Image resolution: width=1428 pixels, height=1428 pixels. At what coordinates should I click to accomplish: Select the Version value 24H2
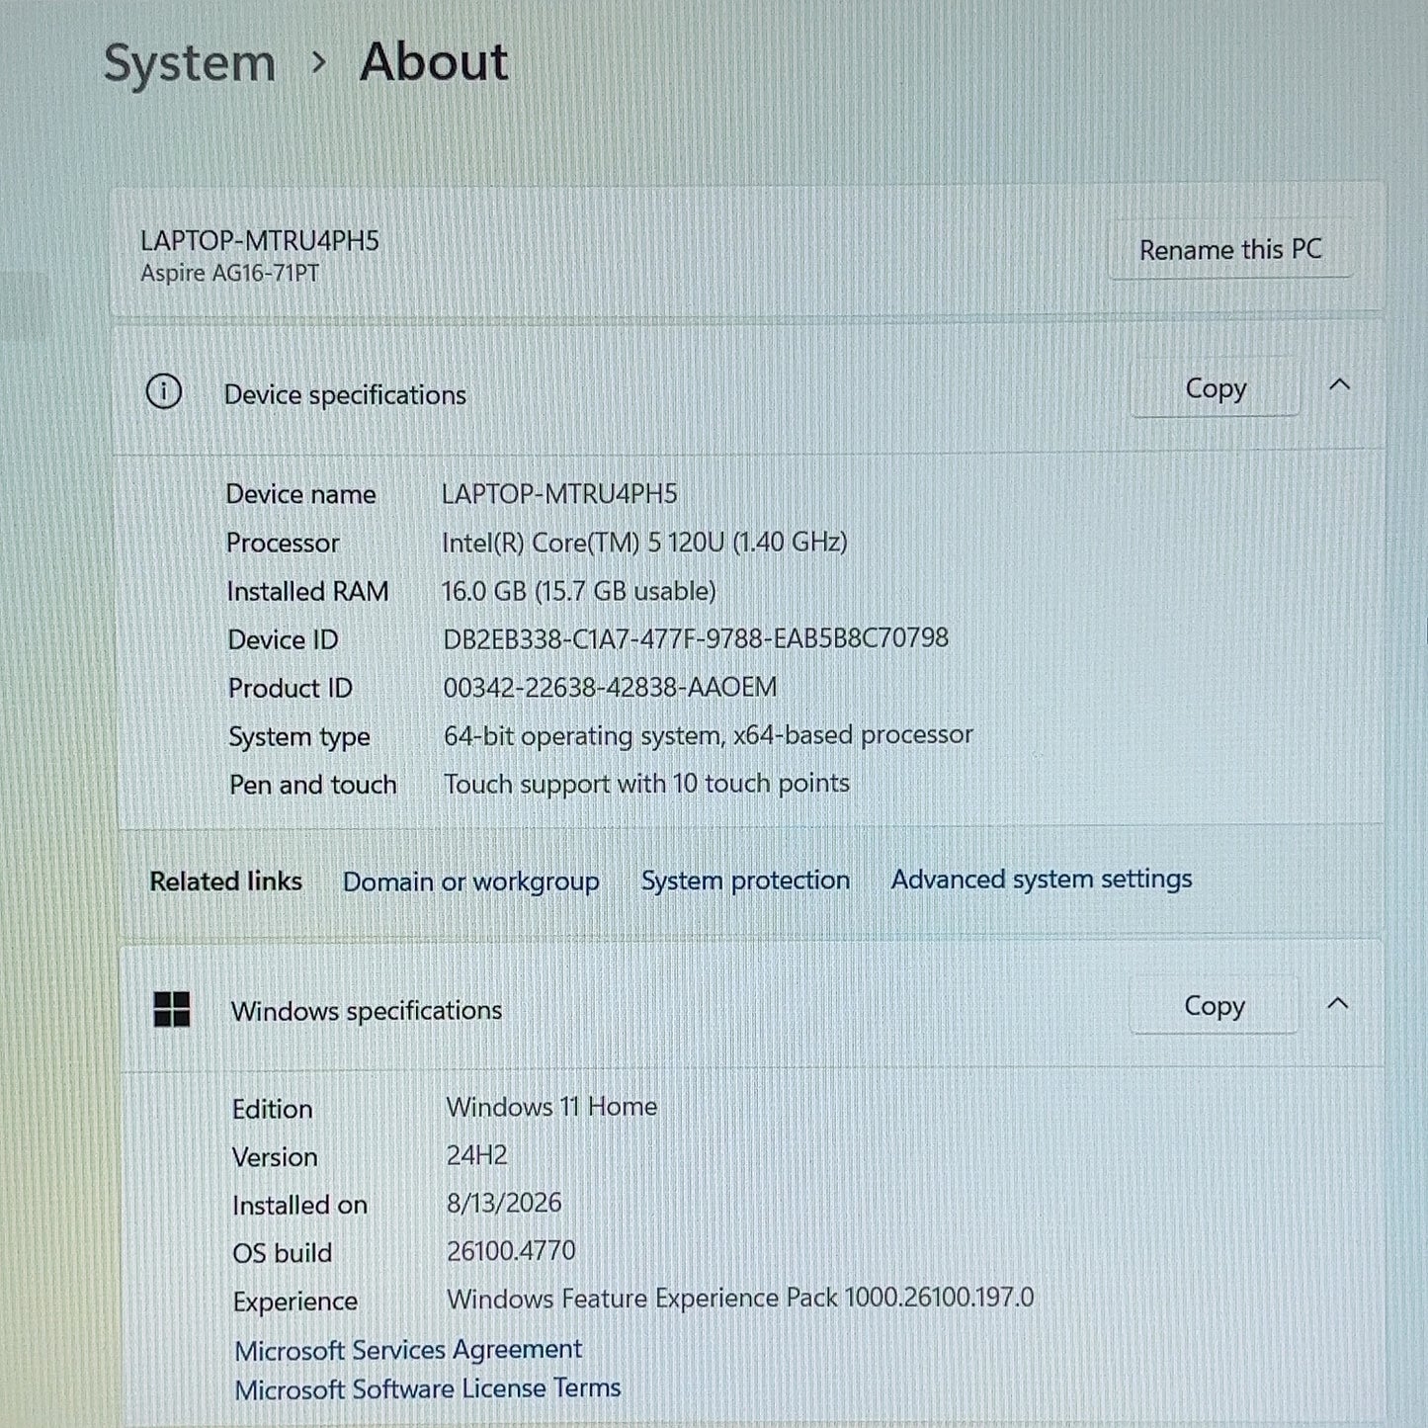coord(476,1155)
